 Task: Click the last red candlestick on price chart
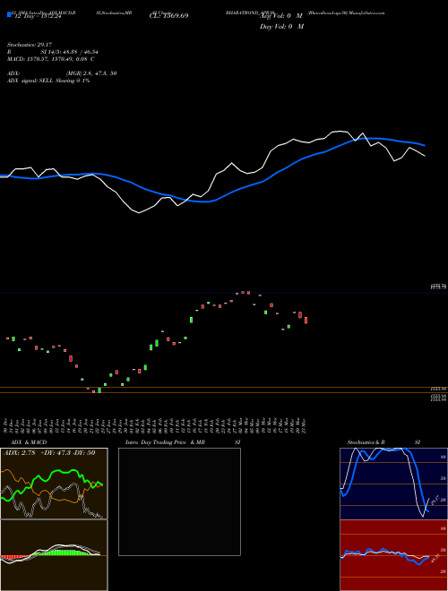point(306,320)
